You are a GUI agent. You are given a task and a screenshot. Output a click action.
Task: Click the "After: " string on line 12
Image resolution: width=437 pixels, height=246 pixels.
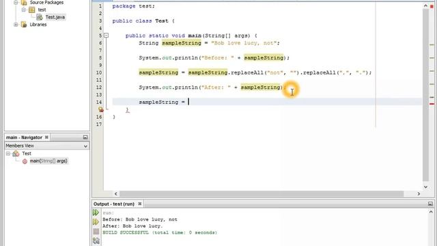tap(216, 87)
